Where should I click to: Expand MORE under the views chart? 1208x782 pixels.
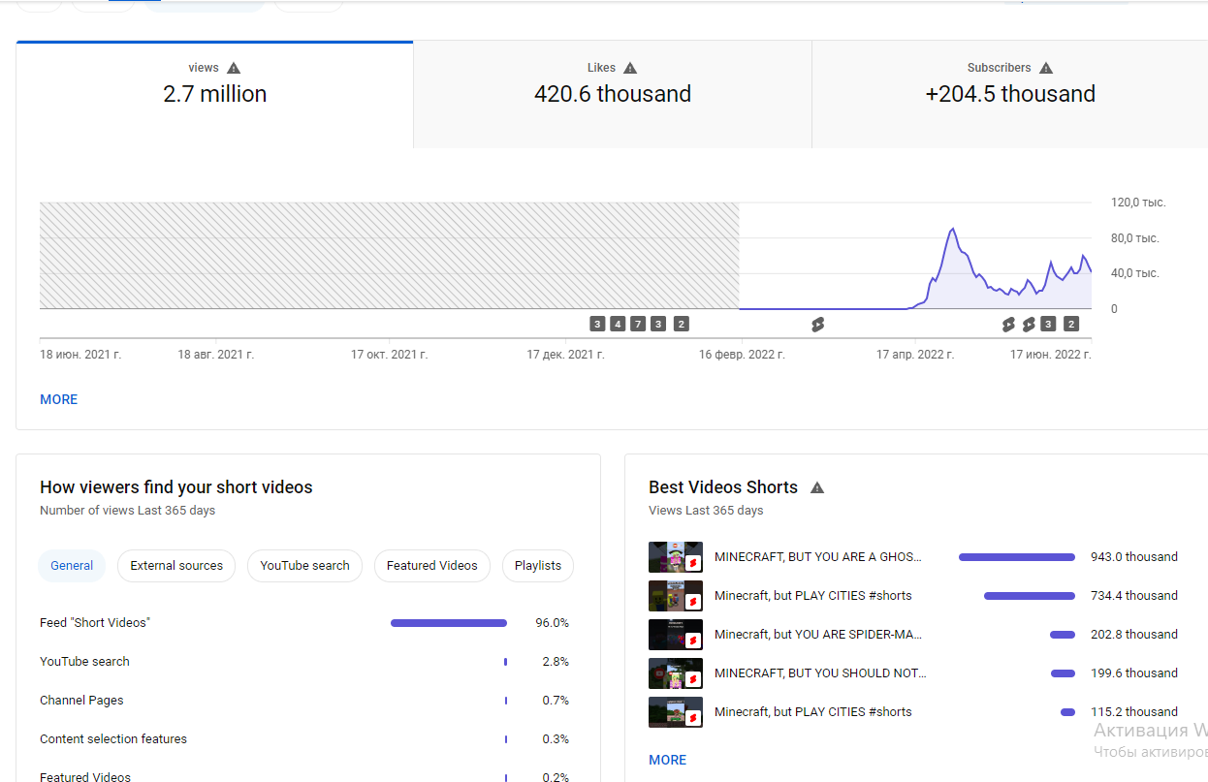click(x=58, y=399)
